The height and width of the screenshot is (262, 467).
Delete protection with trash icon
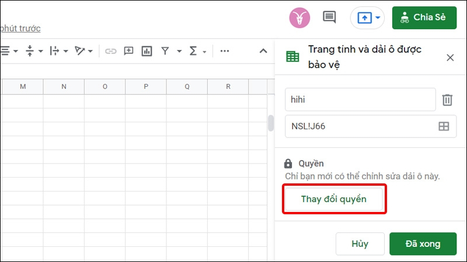(447, 100)
